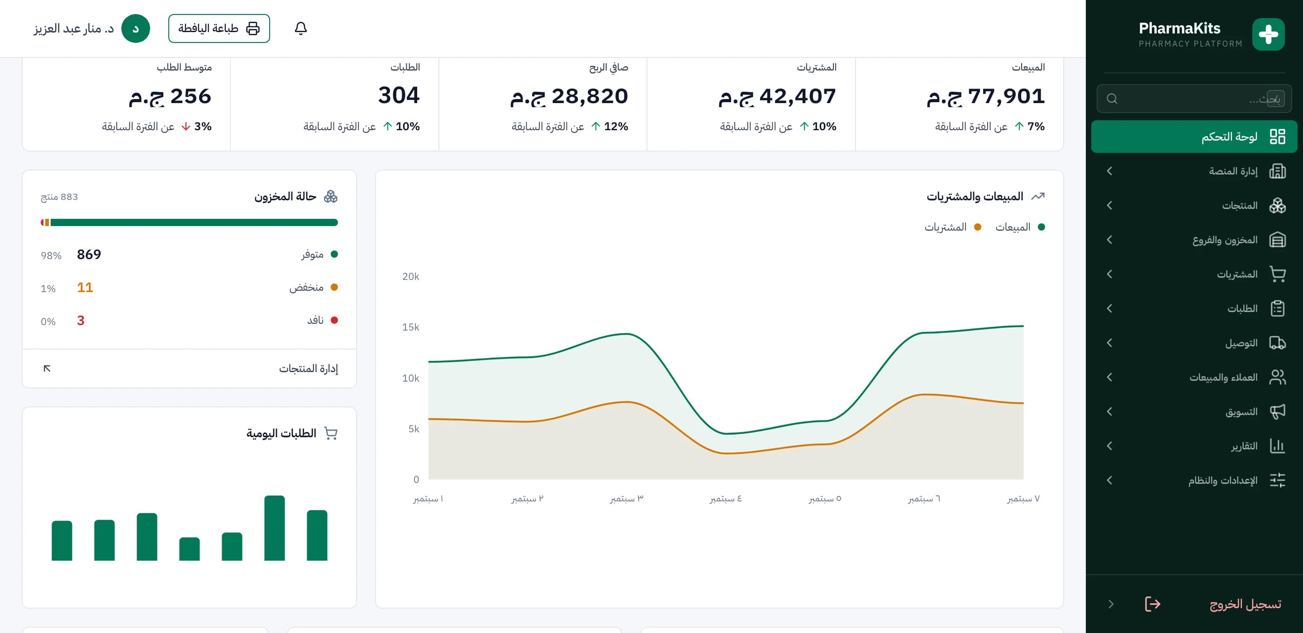Open العملاء والمبيعات sidebar item
1303x633 pixels.
1194,377
